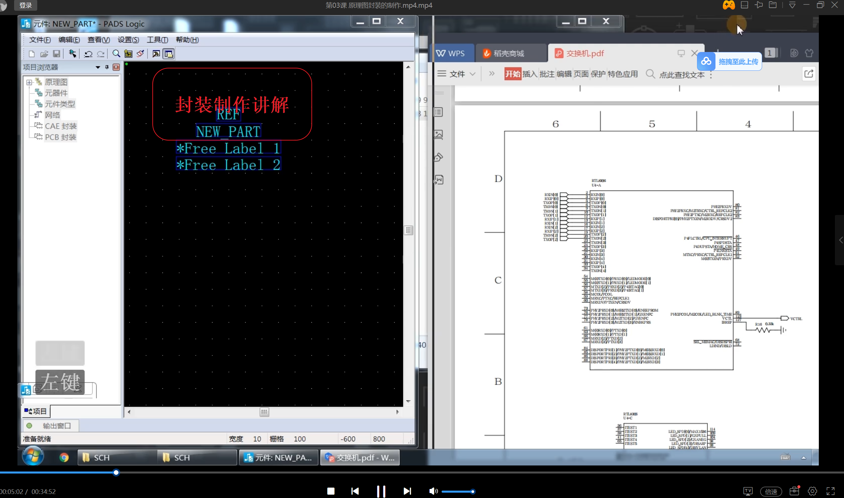Click the canvas horizontal scrollbar thumb
This screenshot has height=498, width=844.
click(264, 412)
